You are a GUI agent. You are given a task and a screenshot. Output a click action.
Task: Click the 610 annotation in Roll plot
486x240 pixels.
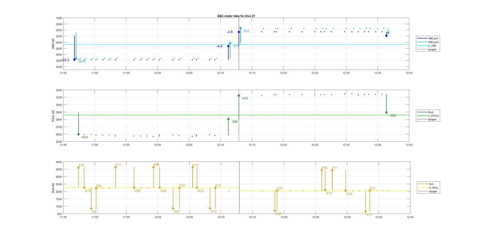click(195, 165)
